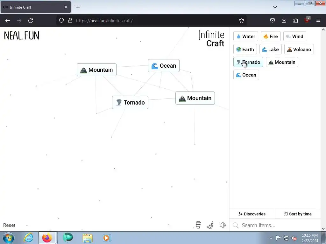Image resolution: width=326 pixels, height=244 pixels.
Task: Click the sidebar scrollbar up arrow
Action: point(323,30)
